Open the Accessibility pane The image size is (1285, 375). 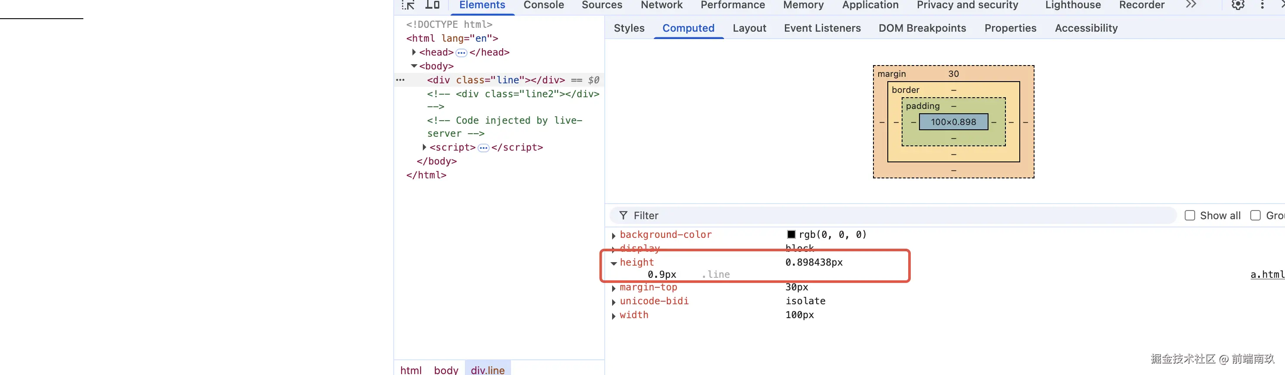coord(1086,28)
